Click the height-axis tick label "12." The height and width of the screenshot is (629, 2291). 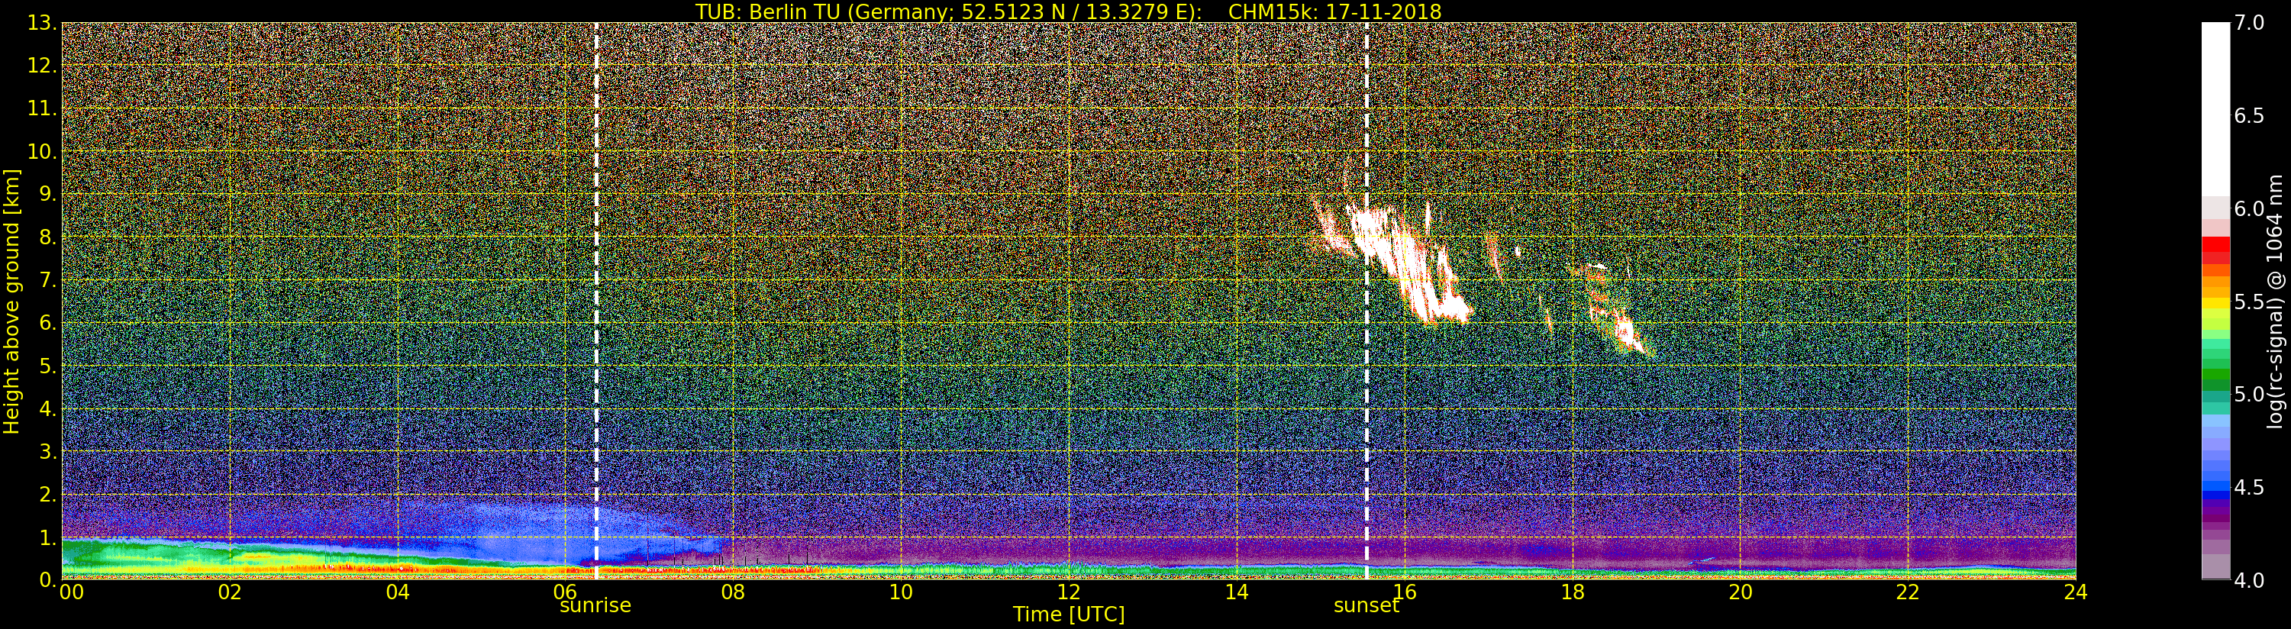point(42,66)
